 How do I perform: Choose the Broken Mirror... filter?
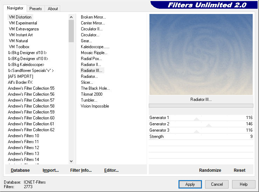(93, 17)
